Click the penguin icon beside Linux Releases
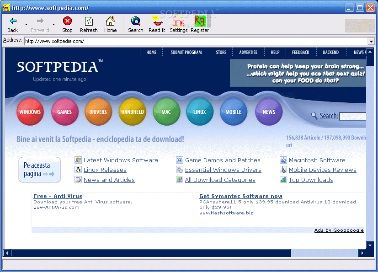The height and width of the screenshot is (272, 378). [x=78, y=170]
